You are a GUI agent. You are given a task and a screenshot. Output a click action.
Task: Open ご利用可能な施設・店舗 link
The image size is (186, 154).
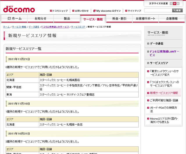point(164,100)
